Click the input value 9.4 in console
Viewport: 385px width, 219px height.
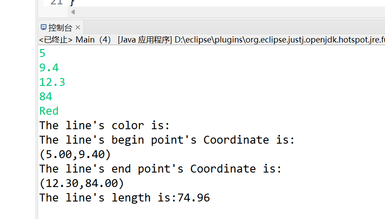49,68
